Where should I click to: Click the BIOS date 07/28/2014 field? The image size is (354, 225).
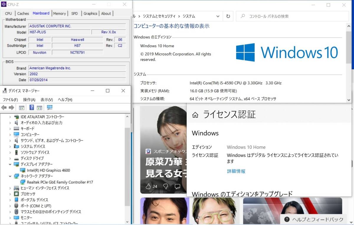click(77, 80)
